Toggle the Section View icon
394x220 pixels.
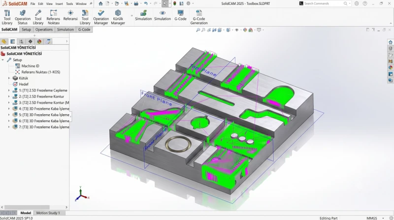[214, 30]
